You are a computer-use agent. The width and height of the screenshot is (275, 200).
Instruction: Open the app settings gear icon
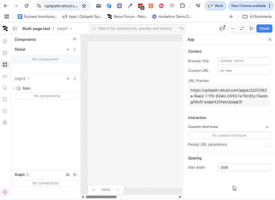point(5,123)
